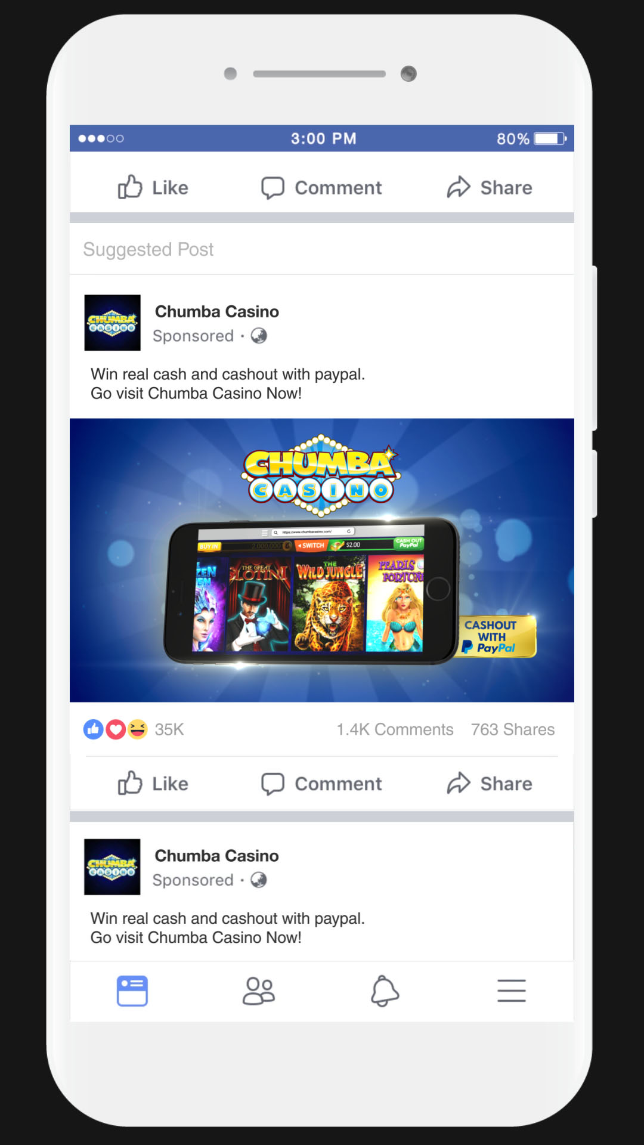Screen dimensions: 644x1145
Task: Open the News Feed tab icon
Action: [132, 991]
